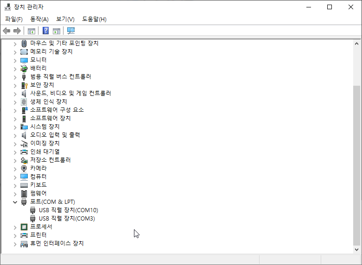
Task: Select the 펌웨어 tree item label
Action: point(38,193)
